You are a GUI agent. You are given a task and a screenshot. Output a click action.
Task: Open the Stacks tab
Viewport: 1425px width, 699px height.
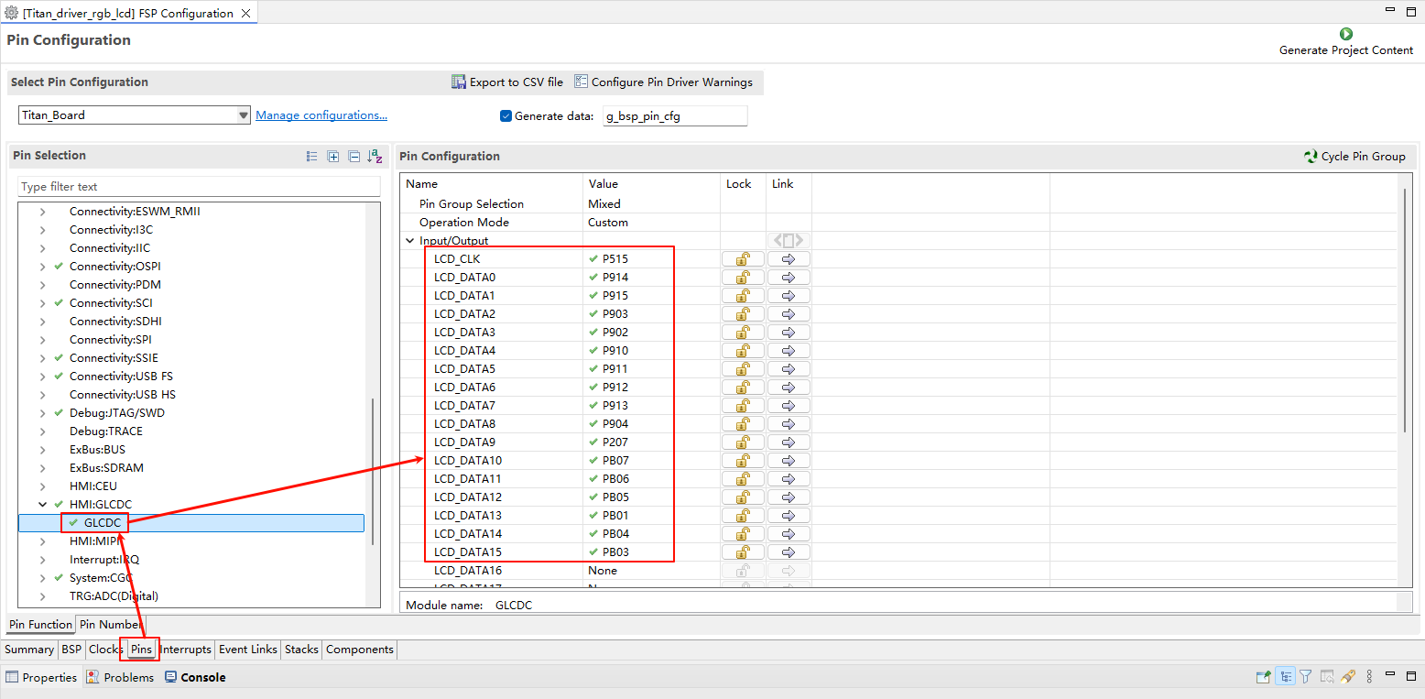(x=301, y=650)
